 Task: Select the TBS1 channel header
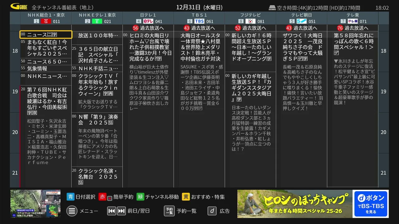coord(199,18)
